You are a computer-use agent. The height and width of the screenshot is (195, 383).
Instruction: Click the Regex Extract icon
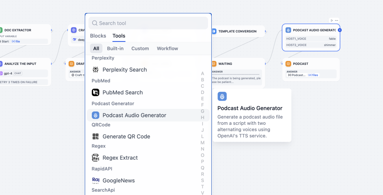[x=95, y=158]
